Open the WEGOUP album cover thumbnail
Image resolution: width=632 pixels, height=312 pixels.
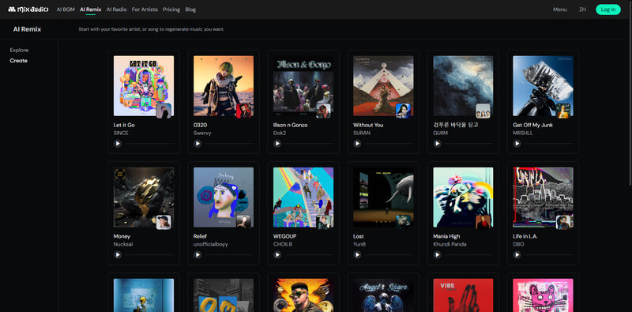click(x=303, y=197)
